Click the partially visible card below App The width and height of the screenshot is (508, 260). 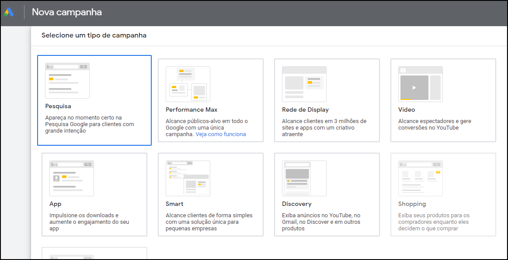(94, 253)
